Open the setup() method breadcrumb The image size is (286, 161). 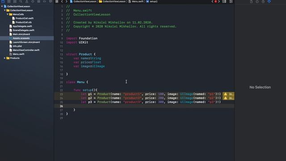tap(152, 1)
